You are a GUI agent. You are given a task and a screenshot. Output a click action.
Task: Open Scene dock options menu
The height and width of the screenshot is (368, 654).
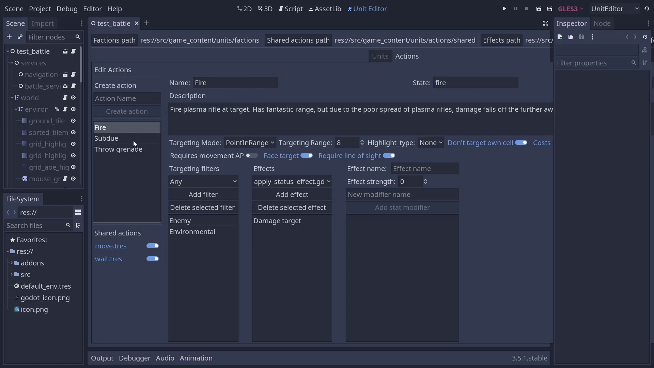[82, 23]
